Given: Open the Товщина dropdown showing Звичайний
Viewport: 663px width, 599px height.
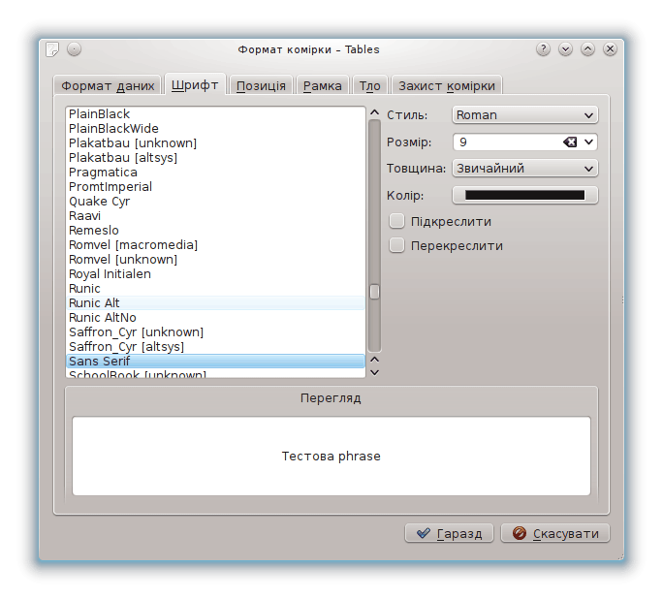Looking at the screenshot, I should tap(524, 169).
